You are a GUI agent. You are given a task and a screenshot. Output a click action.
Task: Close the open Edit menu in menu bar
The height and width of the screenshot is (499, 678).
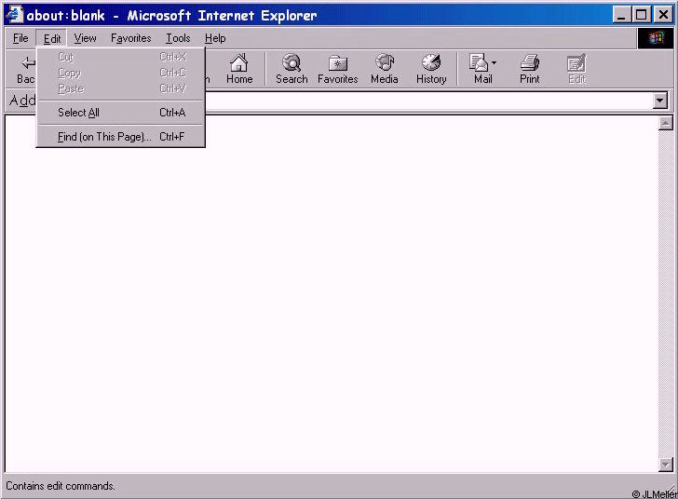(52, 38)
